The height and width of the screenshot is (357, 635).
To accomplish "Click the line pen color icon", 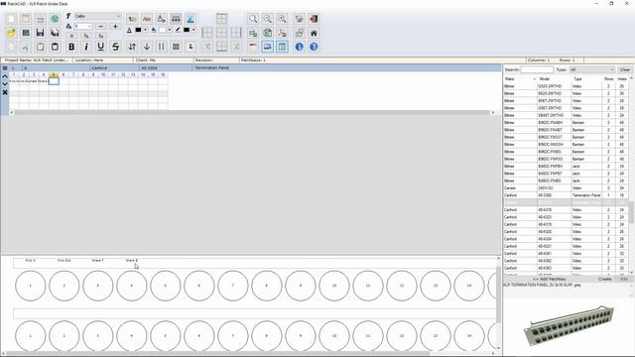I will click(178, 30).
